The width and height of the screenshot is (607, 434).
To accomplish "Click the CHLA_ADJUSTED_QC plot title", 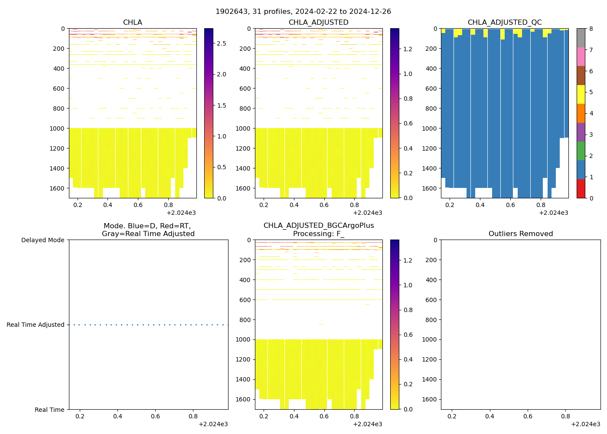I will (x=504, y=23).
